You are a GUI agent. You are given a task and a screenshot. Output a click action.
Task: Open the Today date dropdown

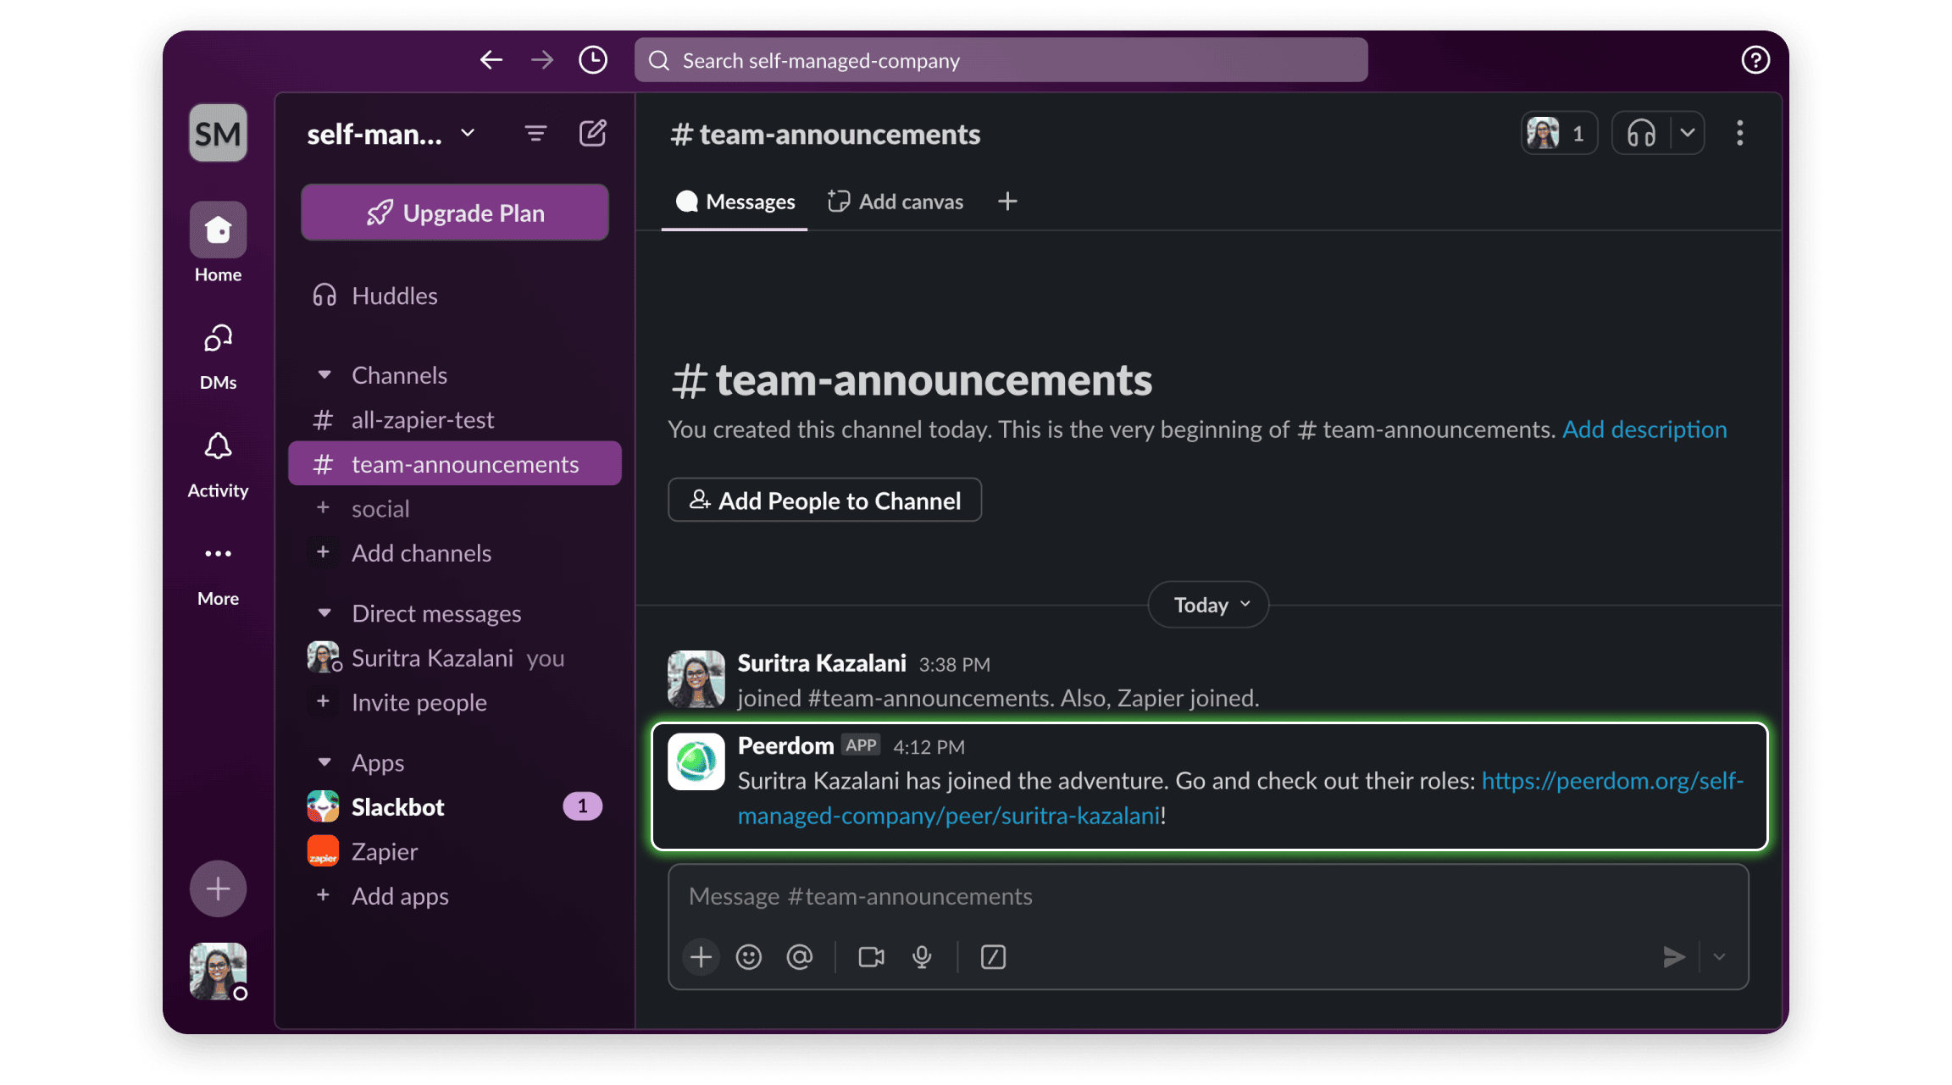point(1208,605)
